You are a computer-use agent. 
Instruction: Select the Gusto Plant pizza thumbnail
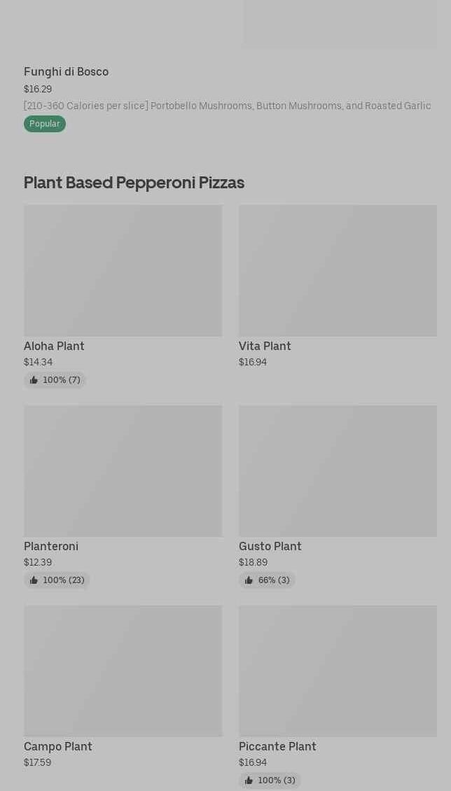pos(338,470)
